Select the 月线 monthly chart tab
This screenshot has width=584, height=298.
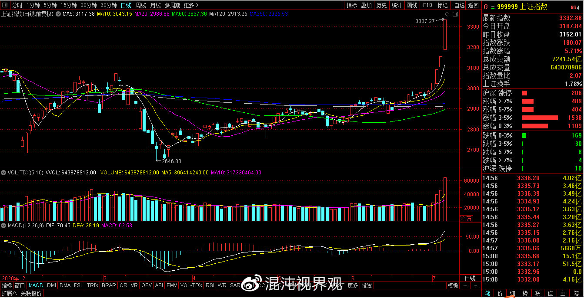pos(155,5)
